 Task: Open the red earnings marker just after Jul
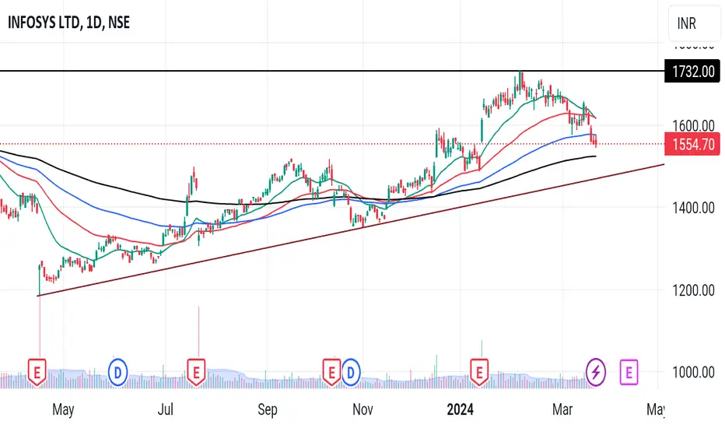[196, 372]
